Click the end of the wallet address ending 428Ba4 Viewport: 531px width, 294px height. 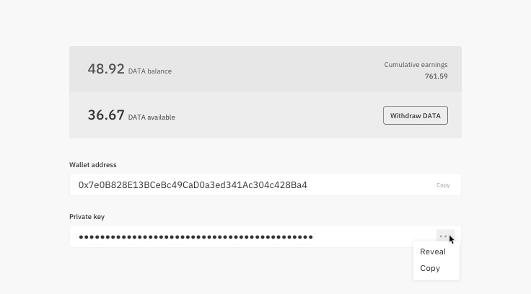coord(304,185)
